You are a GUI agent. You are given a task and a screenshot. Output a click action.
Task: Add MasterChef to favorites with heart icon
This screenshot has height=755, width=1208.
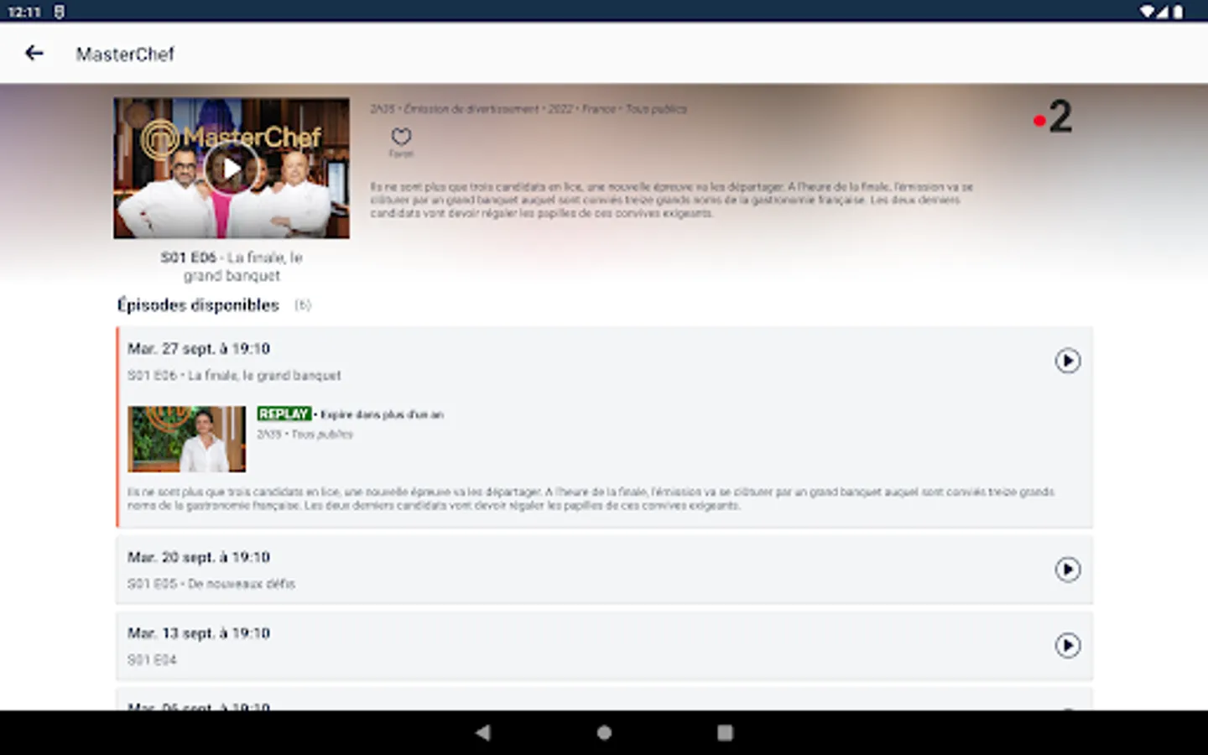(401, 137)
